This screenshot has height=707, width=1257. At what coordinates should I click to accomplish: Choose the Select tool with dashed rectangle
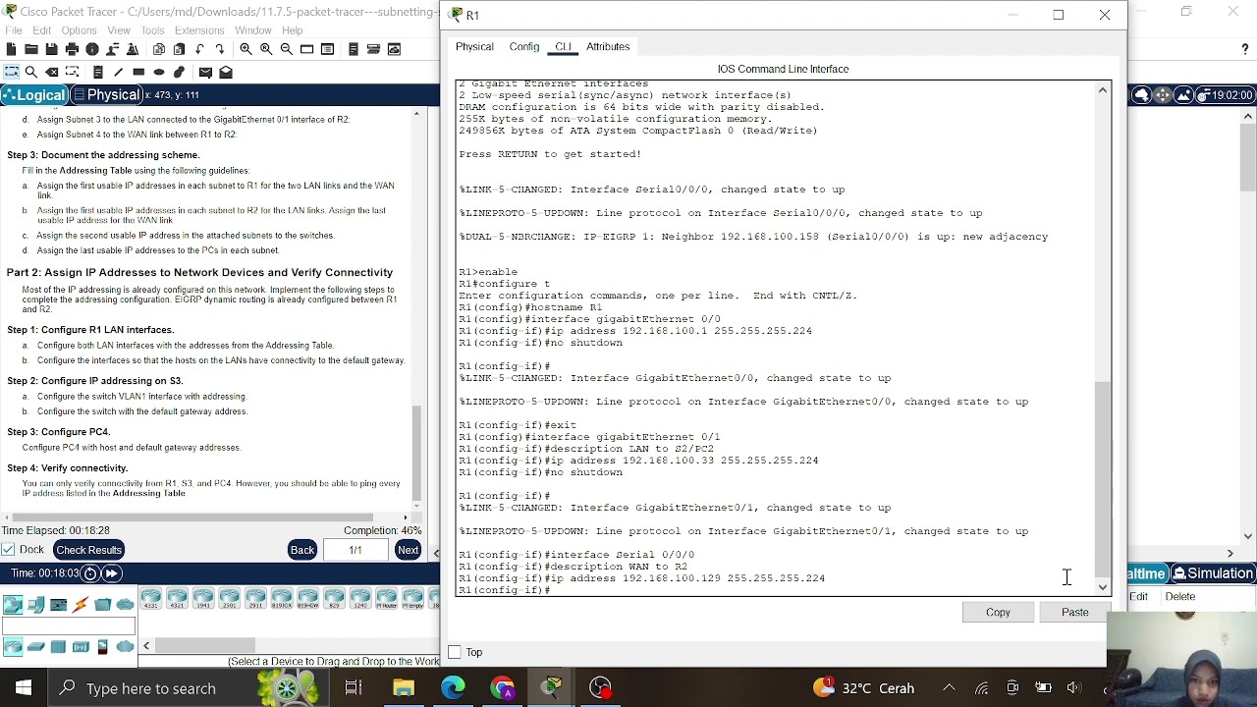11,72
